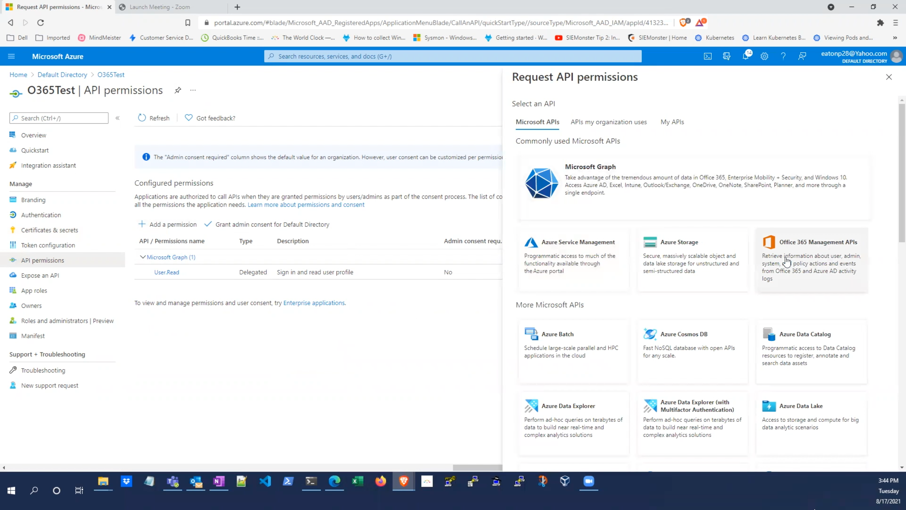Viewport: 906px width, 510px height.
Task: Open Excel from the taskbar
Action: click(357, 482)
